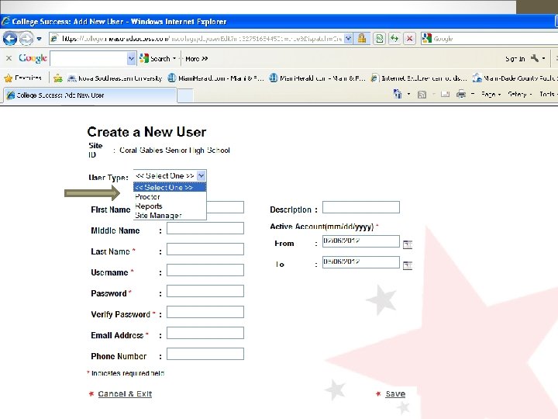
Task: Click the Last Name input field
Action: [205, 249]
